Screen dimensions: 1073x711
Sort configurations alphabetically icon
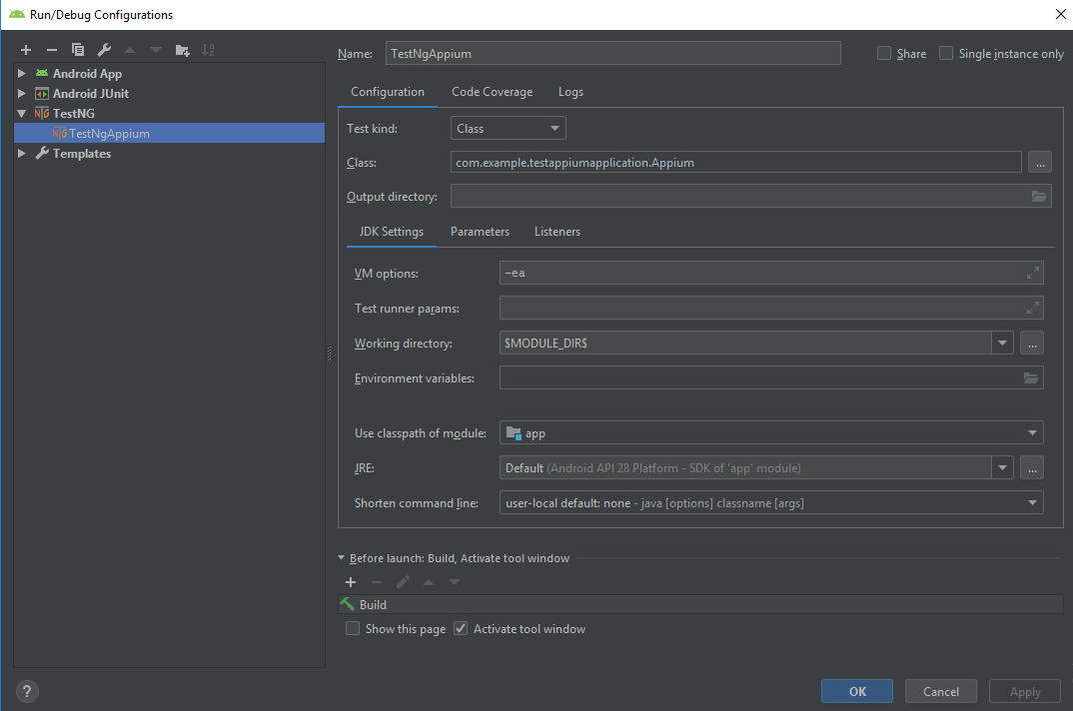tap(208, 50)
